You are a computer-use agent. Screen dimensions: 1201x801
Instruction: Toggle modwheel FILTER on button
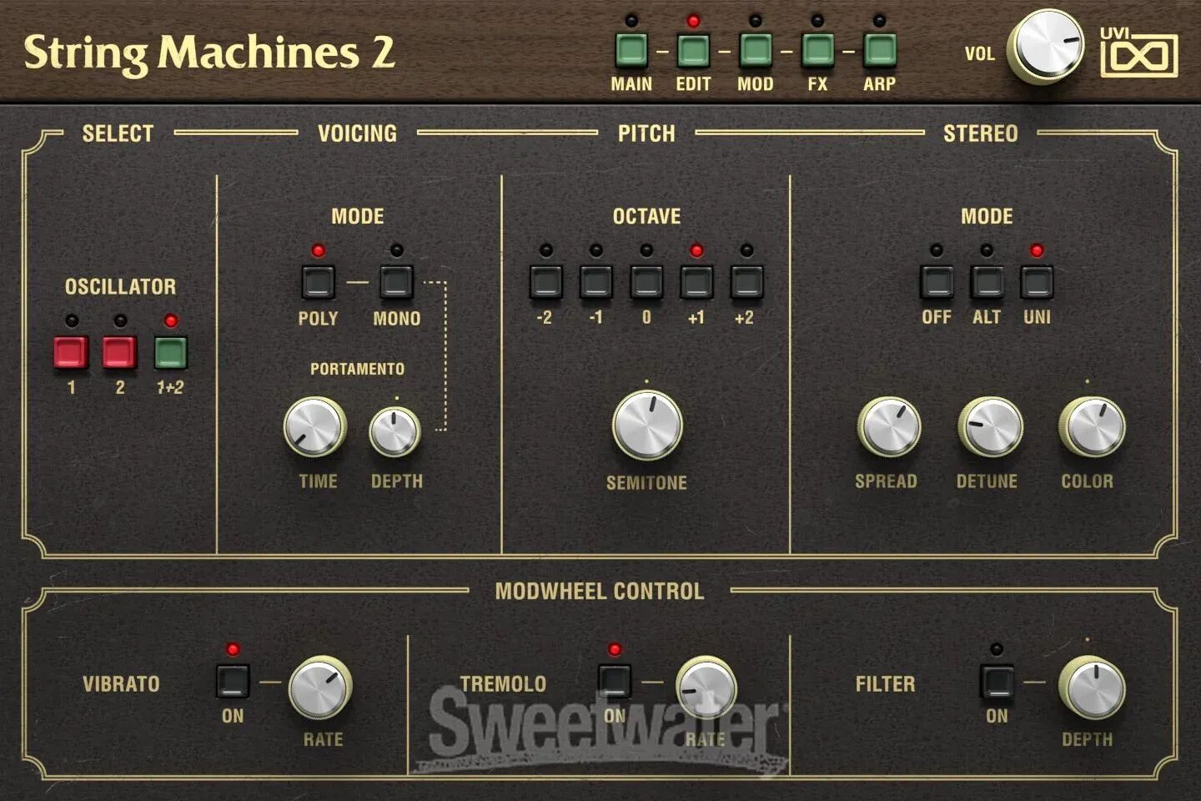tap(997, 681)
